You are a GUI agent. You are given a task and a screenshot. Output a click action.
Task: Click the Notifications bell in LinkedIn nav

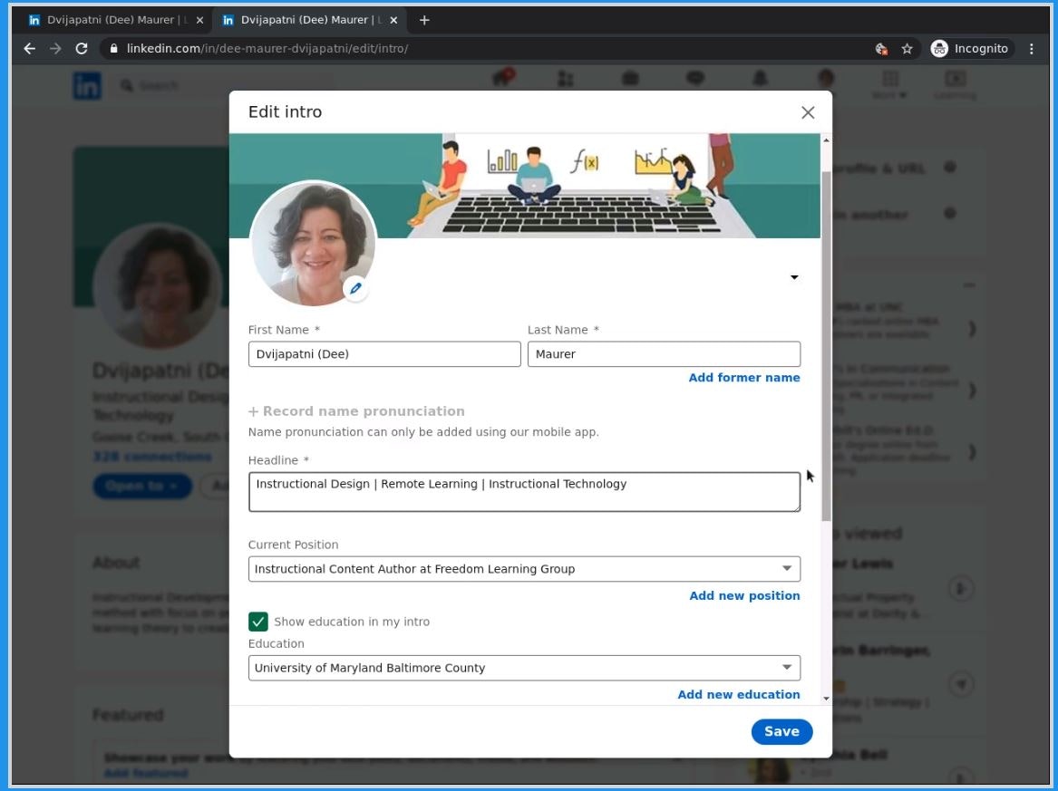[x=760, y=79]
